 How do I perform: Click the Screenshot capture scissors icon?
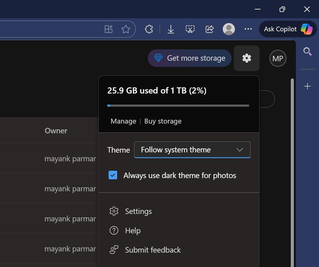[x=190, y=29]
